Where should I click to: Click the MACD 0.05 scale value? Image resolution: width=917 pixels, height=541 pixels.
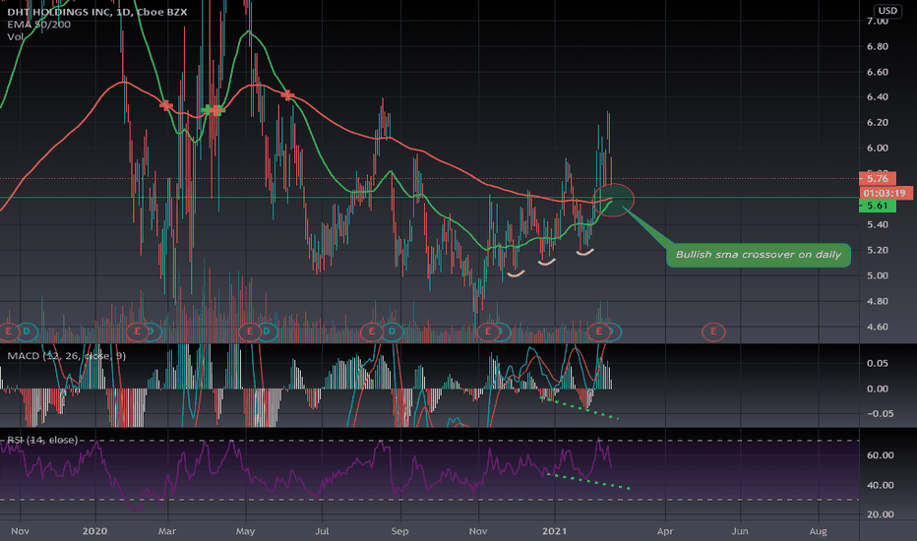[x=877, y=363]
